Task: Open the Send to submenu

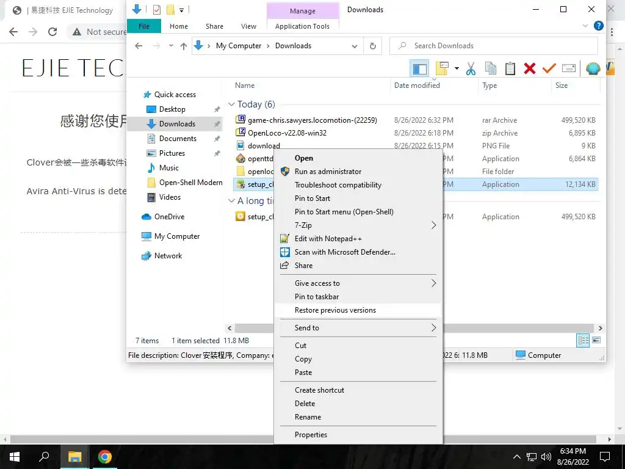Action: (358, 328)
